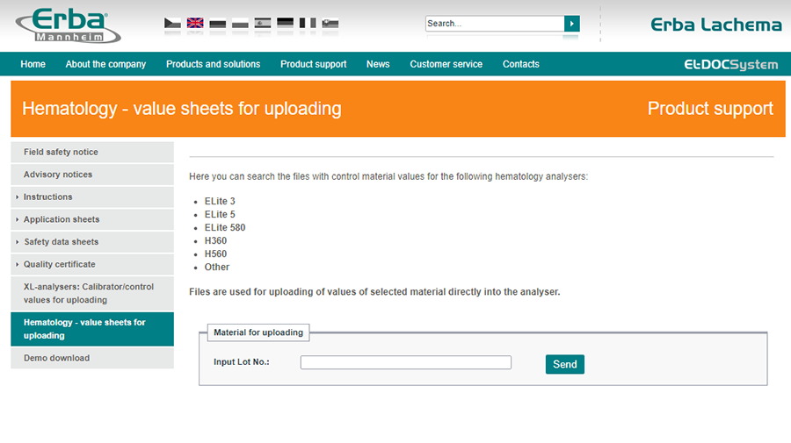This screenshot has height=443, width=791.
Task: Select the Russian flag language icon
Action: pos(217,23)
